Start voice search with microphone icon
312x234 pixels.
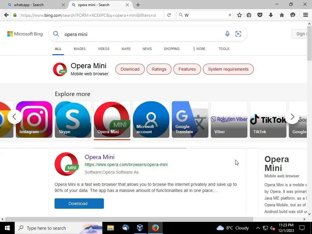point(227,34)
